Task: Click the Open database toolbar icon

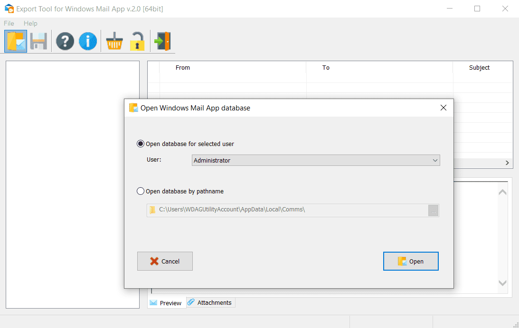Action: coord(16,41)
